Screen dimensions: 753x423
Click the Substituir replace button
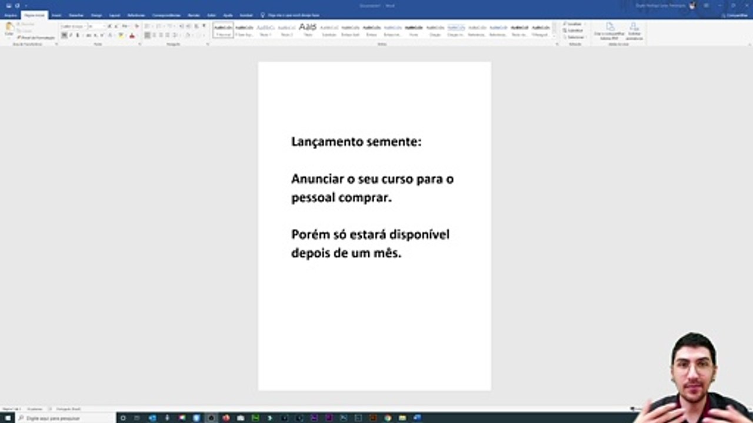point(574,31)
